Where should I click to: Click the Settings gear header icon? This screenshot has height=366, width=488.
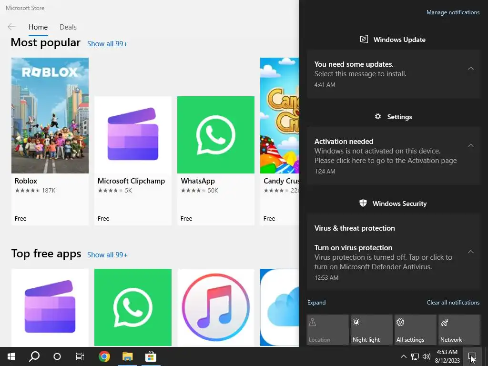[378, 116]
